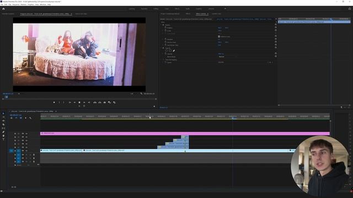Select the Selection tool in timeline toolbar
353x198 pixels.
[3, 113]
